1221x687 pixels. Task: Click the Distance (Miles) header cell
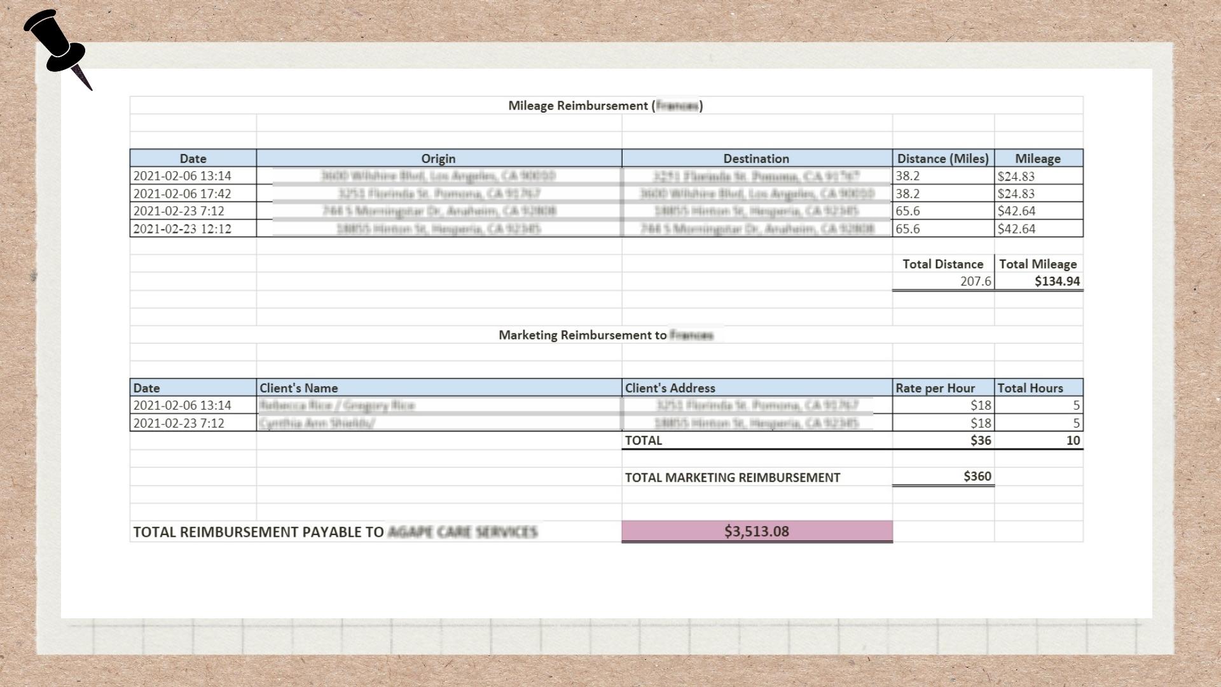tap(942, 158)
